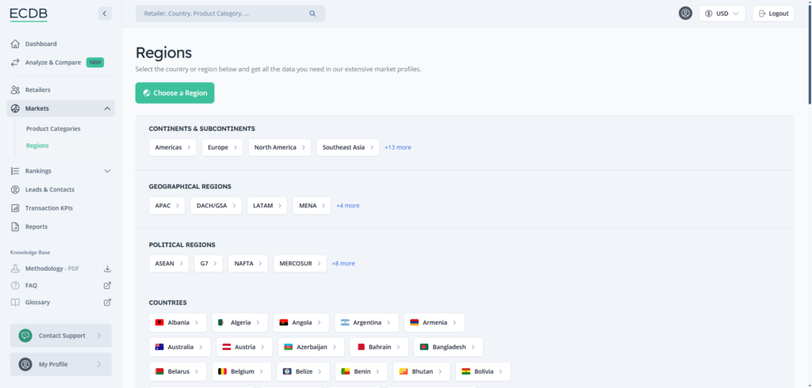Image resolution: width=812 pixels, height=388 pixels.
Task: Click the Australia flag icon
Action: 159,347
